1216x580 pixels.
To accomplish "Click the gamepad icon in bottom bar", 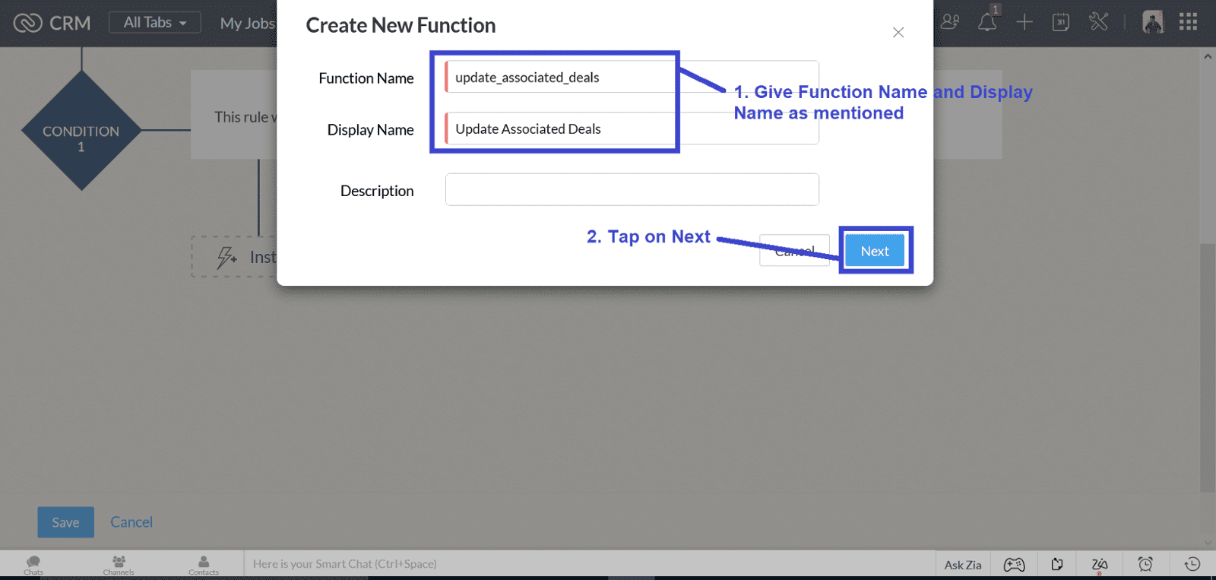I will tap(1014, 565).
